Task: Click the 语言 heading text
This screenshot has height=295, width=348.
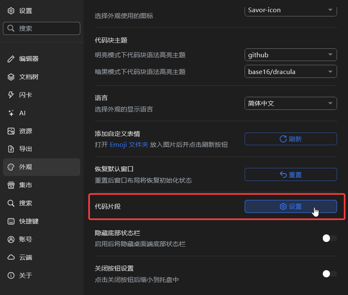Action: (101, 98)
